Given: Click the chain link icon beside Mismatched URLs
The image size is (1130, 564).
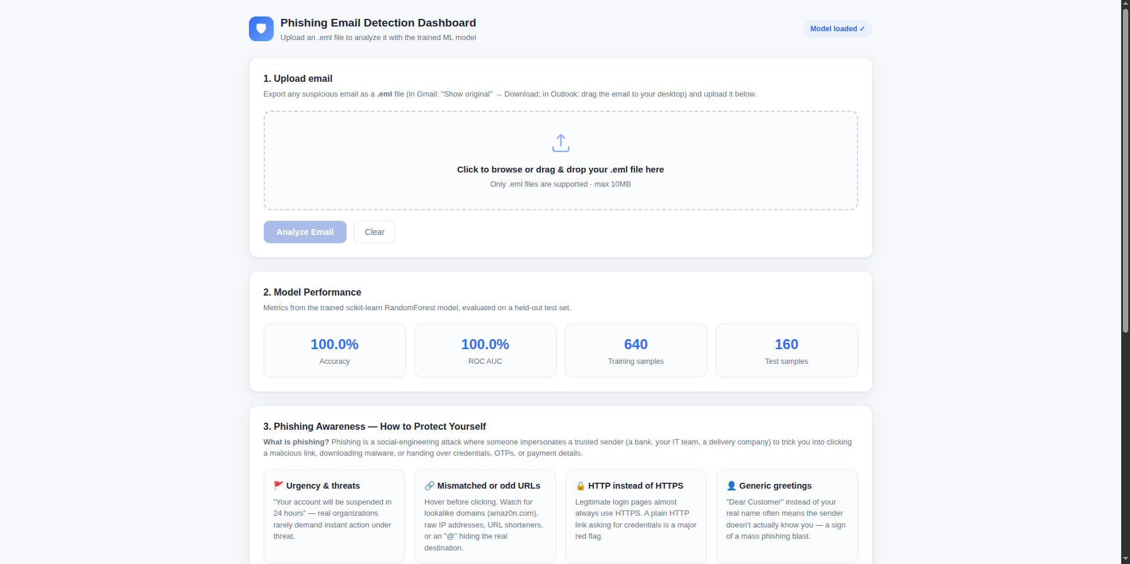Looking at the screenshot, I should click(429, 486).
